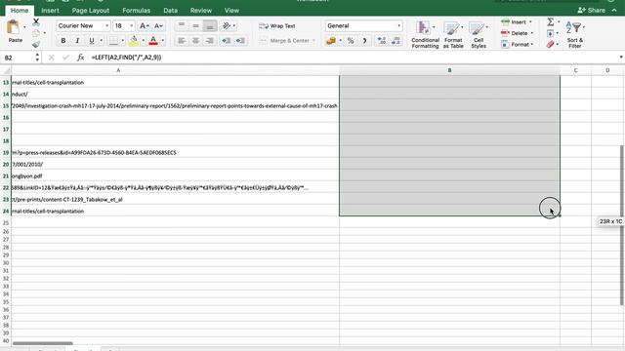The width and height of the screenshot is (625, 351).
Task: Increase font size with larger A icon
Action: click(144, 26)
